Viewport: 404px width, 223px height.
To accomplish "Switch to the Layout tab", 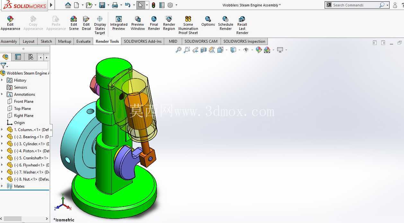I will click(x=29, y=41).
